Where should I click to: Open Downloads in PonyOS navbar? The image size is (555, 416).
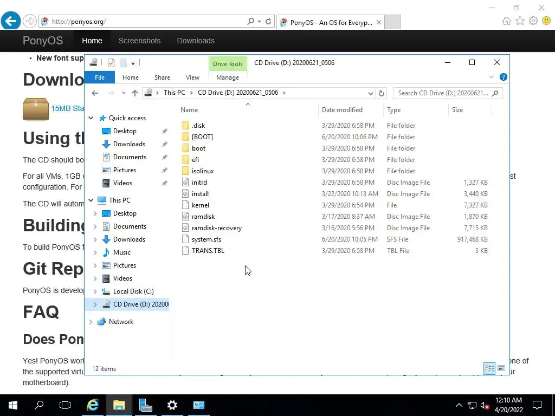click(x=195, y=41)
